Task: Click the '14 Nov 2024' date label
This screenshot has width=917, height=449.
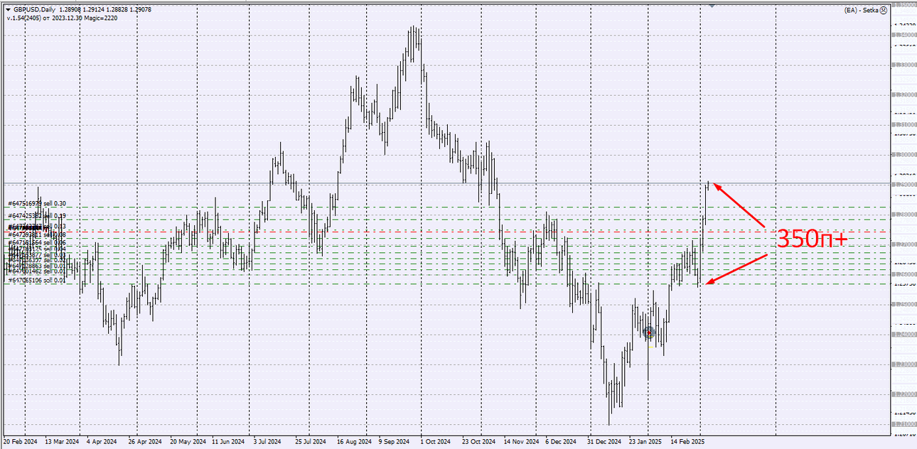Action: coord(521,441)
